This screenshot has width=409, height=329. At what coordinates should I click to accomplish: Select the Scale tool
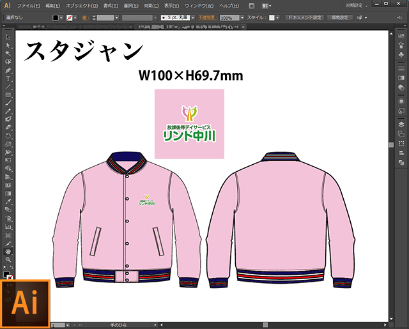8,144
